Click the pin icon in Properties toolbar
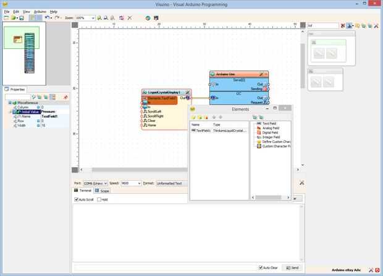Image resolution: width=383 pixels, height=276 pixels. (65, 97)
